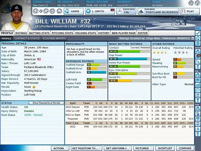Open manager mail icon with 36 badge
This screenshot has width=201, height=151.
pos(198,57)
